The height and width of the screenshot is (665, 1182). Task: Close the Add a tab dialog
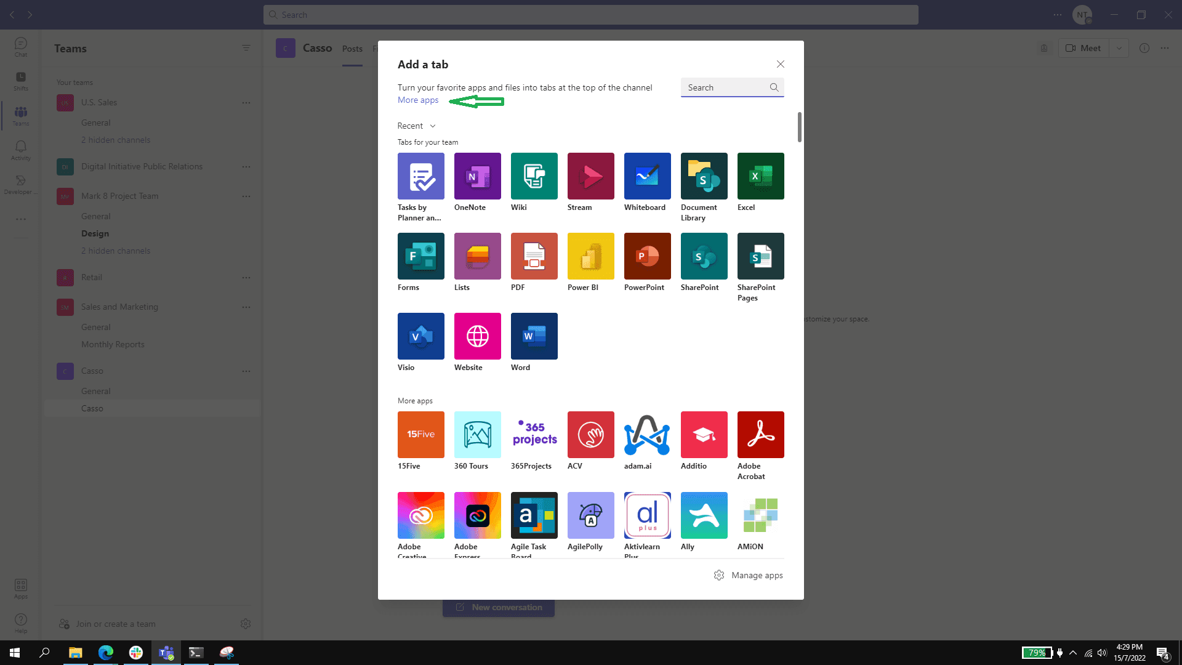(x=780, y=64)
